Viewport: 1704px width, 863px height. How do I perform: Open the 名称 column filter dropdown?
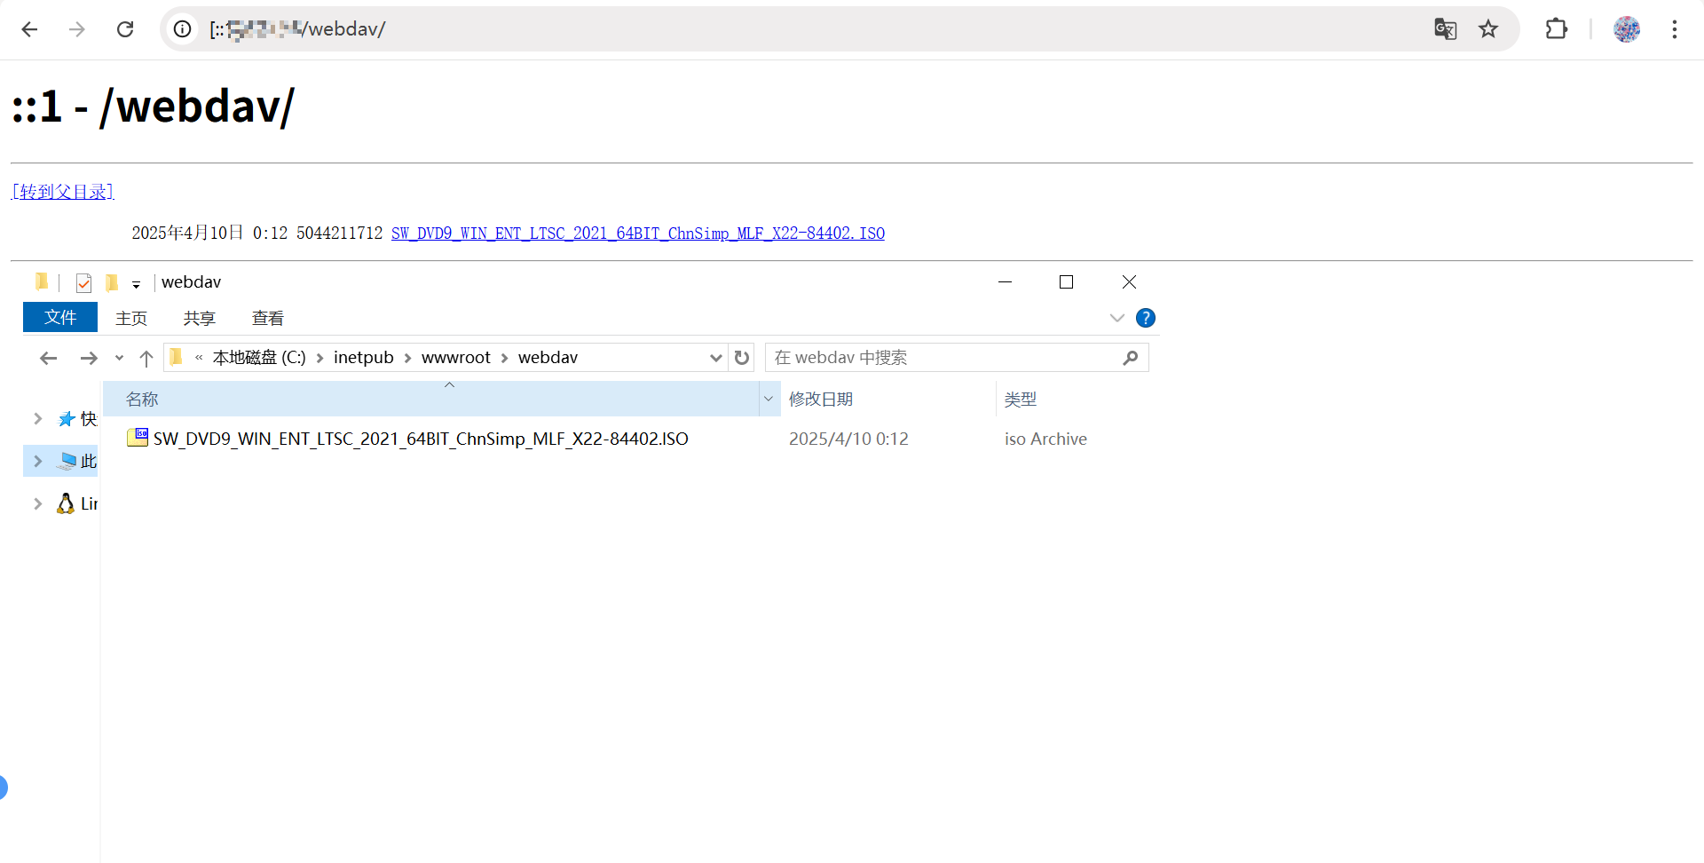click(x=769, y=400)
